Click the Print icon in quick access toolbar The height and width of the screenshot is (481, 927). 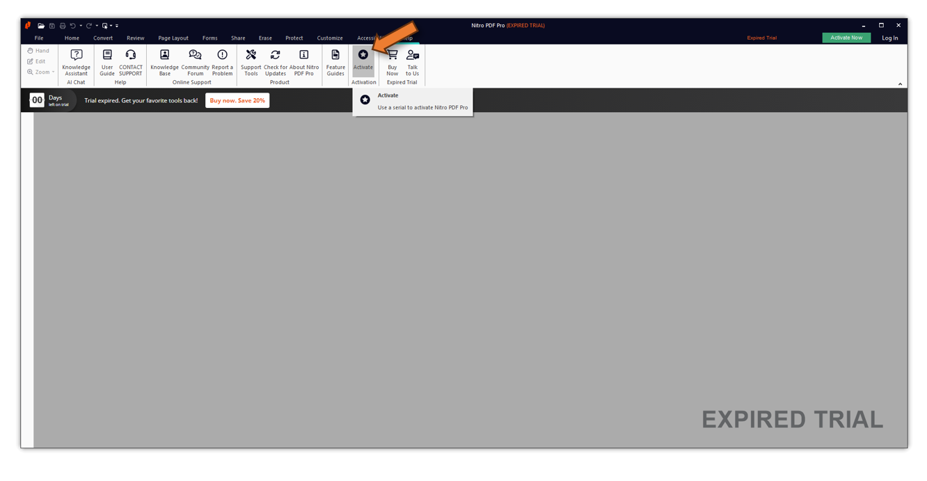click(x=62, y=26)
